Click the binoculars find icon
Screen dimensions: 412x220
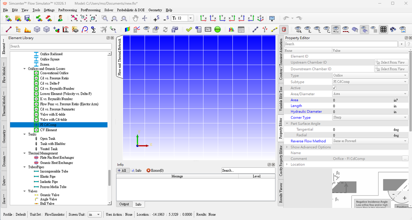coord(393,30)
